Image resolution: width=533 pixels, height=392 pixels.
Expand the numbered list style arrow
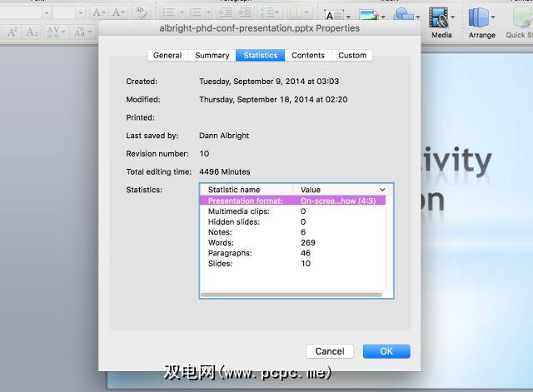(208, 12)
